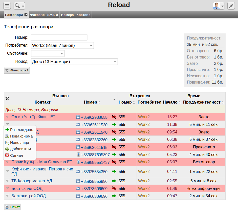This screenshot has width=238, height=216.
Task: Choose Сигнал in the context menu
Action: [x=19, y=155]
